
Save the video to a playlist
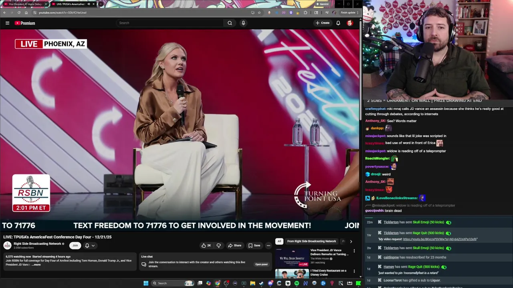(254, 246)
